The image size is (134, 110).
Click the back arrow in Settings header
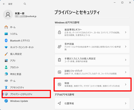(4, 4)
